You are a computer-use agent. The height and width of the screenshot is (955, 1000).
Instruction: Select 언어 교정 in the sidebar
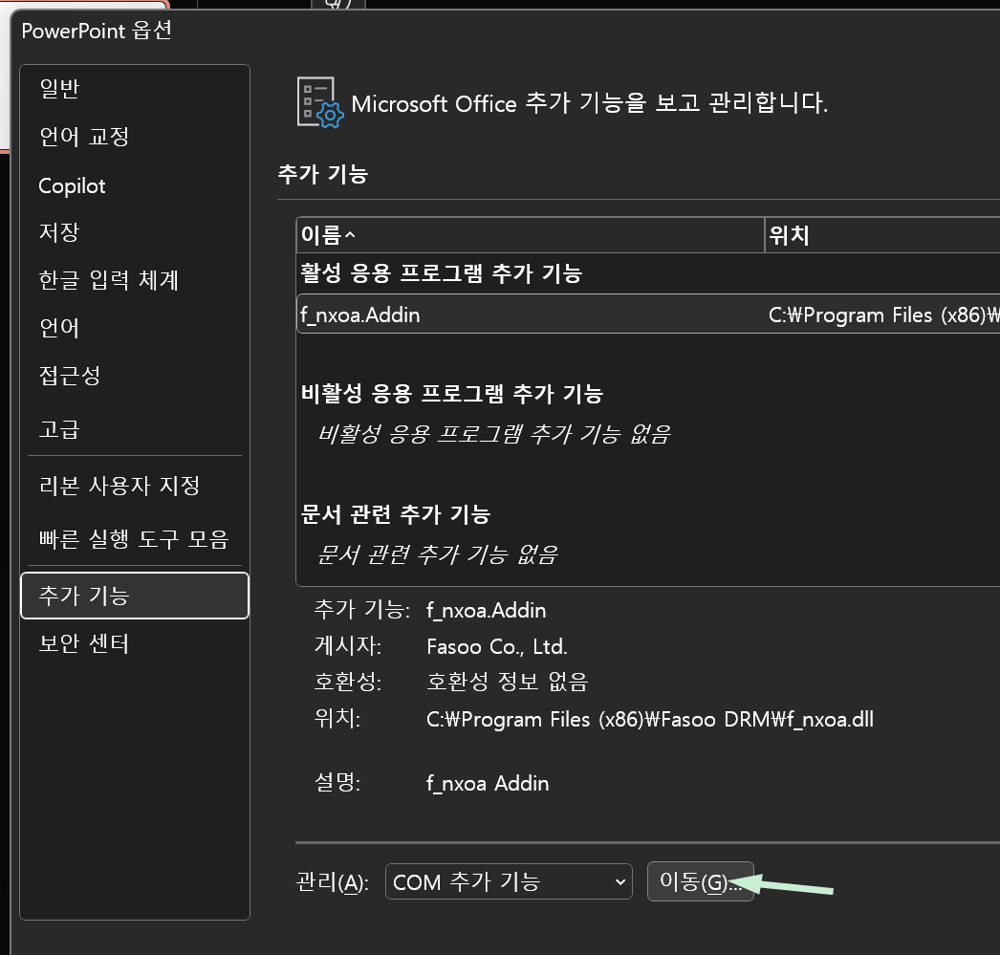point(83,137)
